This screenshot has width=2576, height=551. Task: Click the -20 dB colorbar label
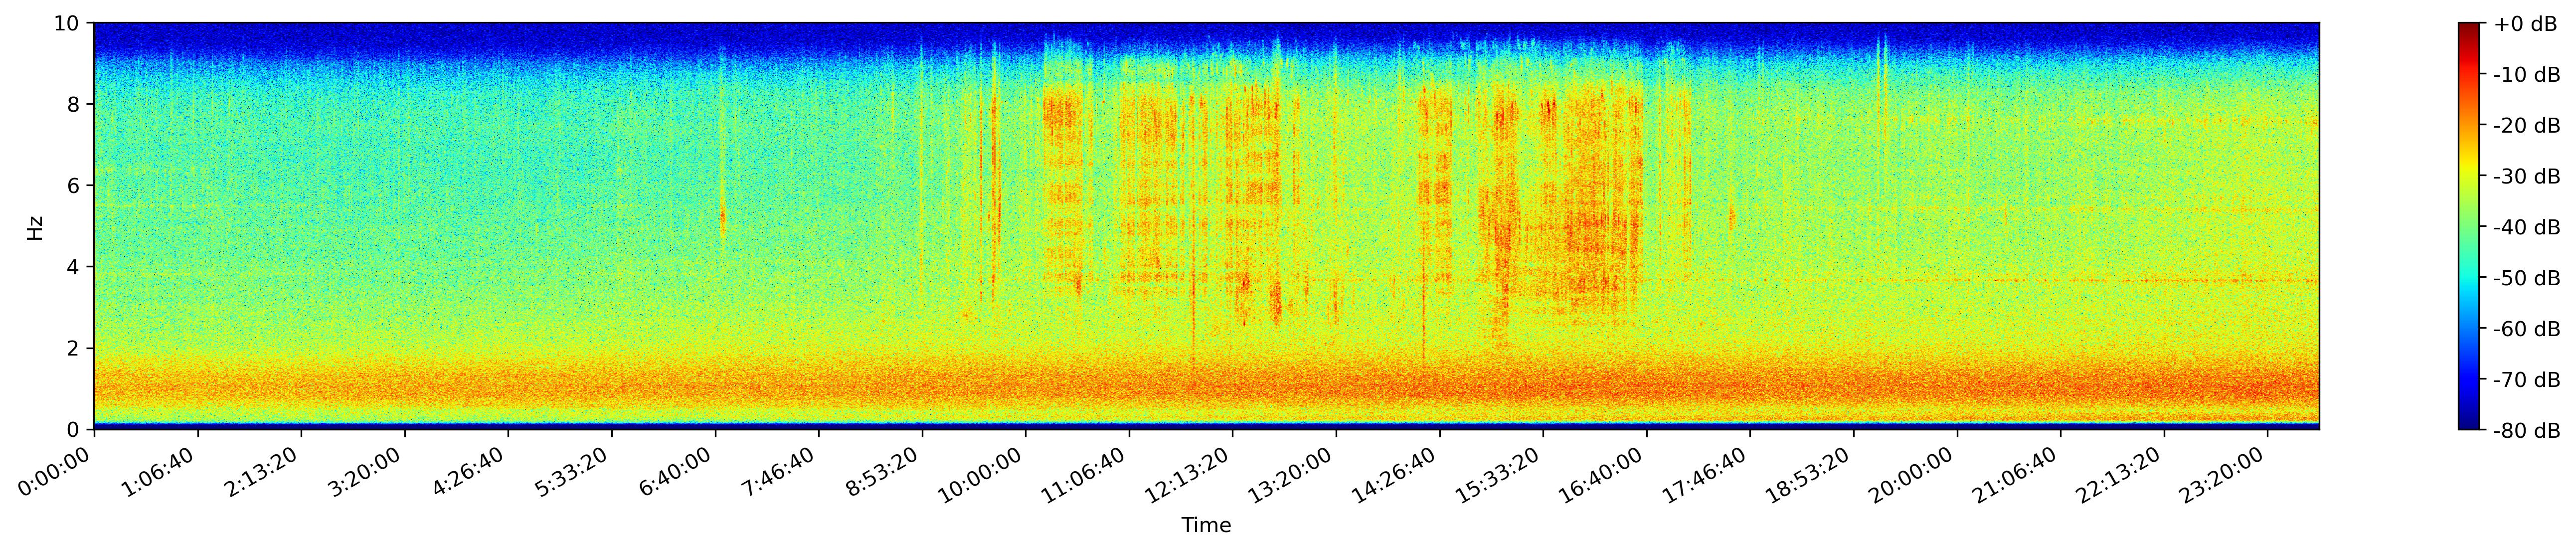click(x=2526, y=126)
